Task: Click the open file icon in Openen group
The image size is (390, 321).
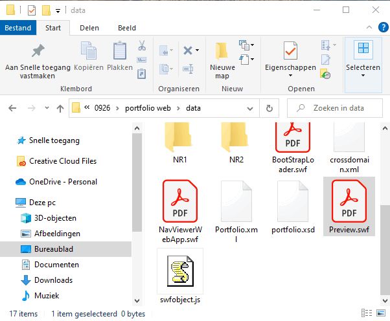Action: 326,45
